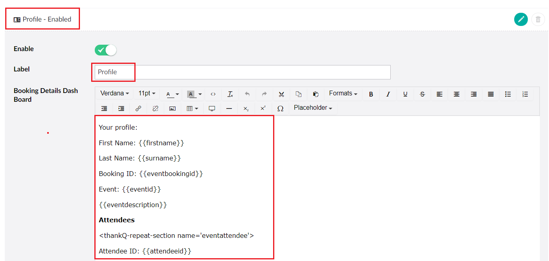Open the insert table menu
Screen dimensions: 549x261
click(x=192, y=109)
